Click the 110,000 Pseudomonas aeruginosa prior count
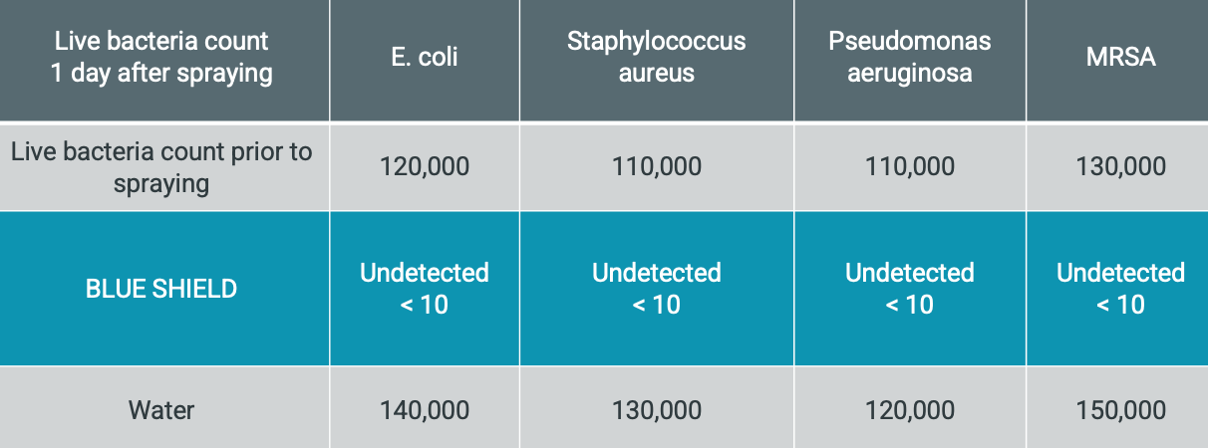 pos(910,167)
